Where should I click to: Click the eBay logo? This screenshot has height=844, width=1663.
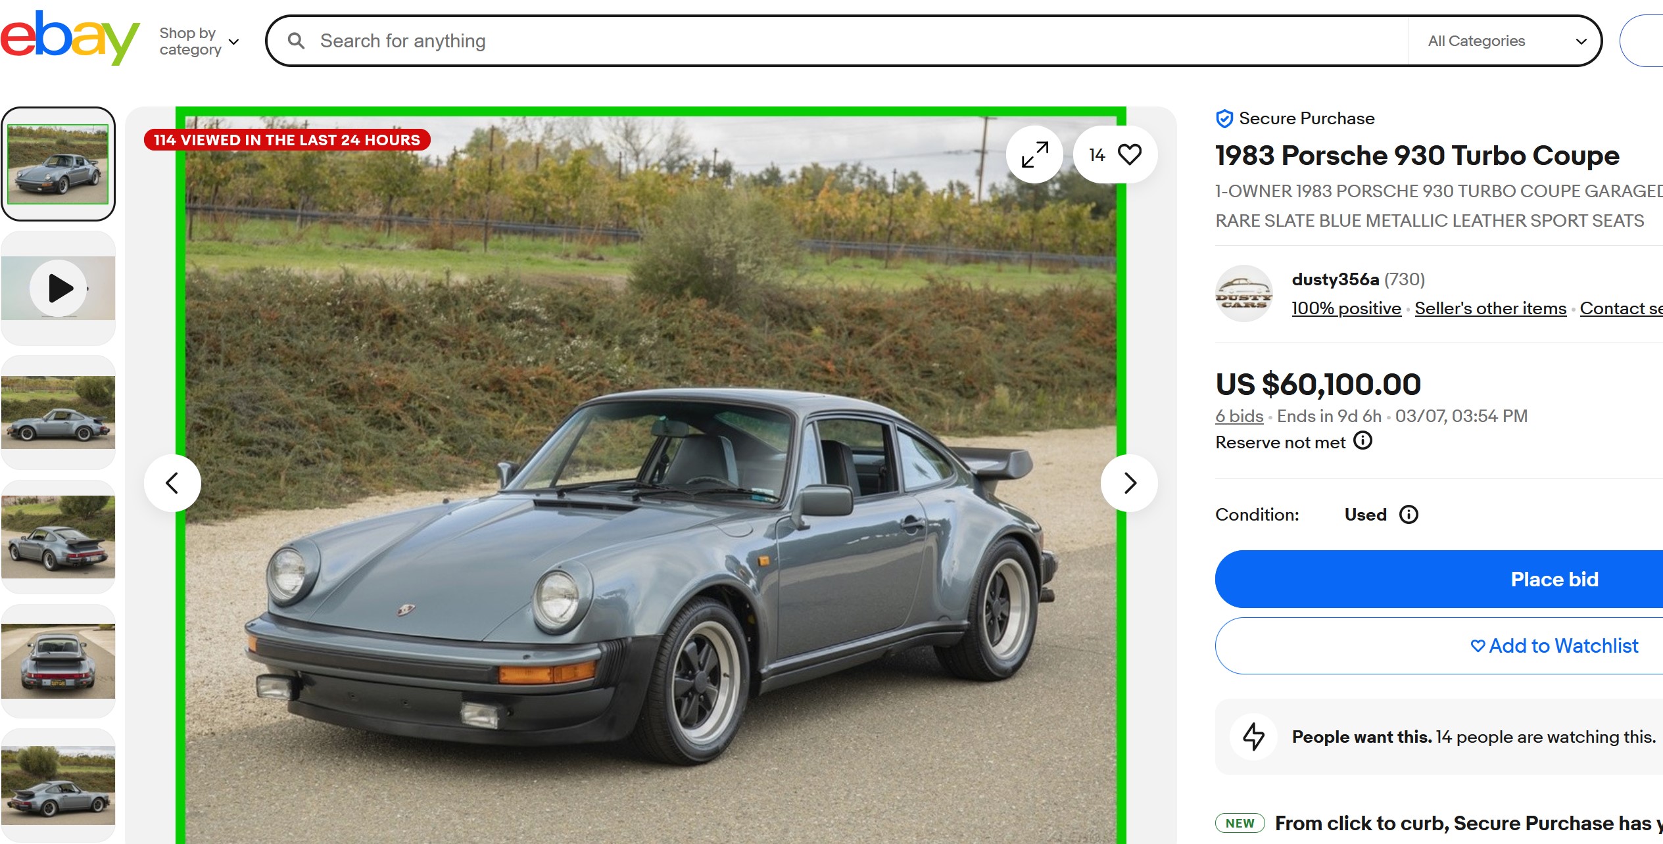pos(69,38)
